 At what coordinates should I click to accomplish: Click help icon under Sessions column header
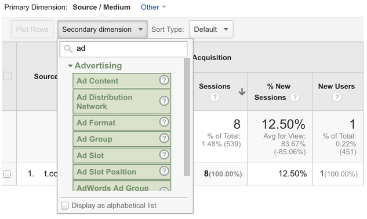(215, 96)
